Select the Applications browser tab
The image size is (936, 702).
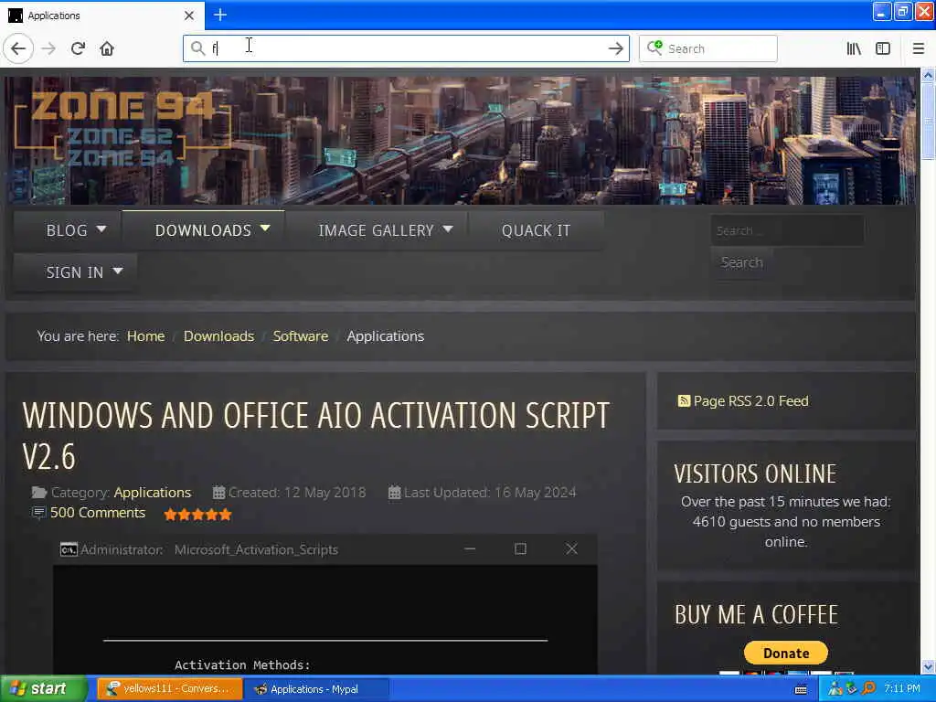(101, 16)
